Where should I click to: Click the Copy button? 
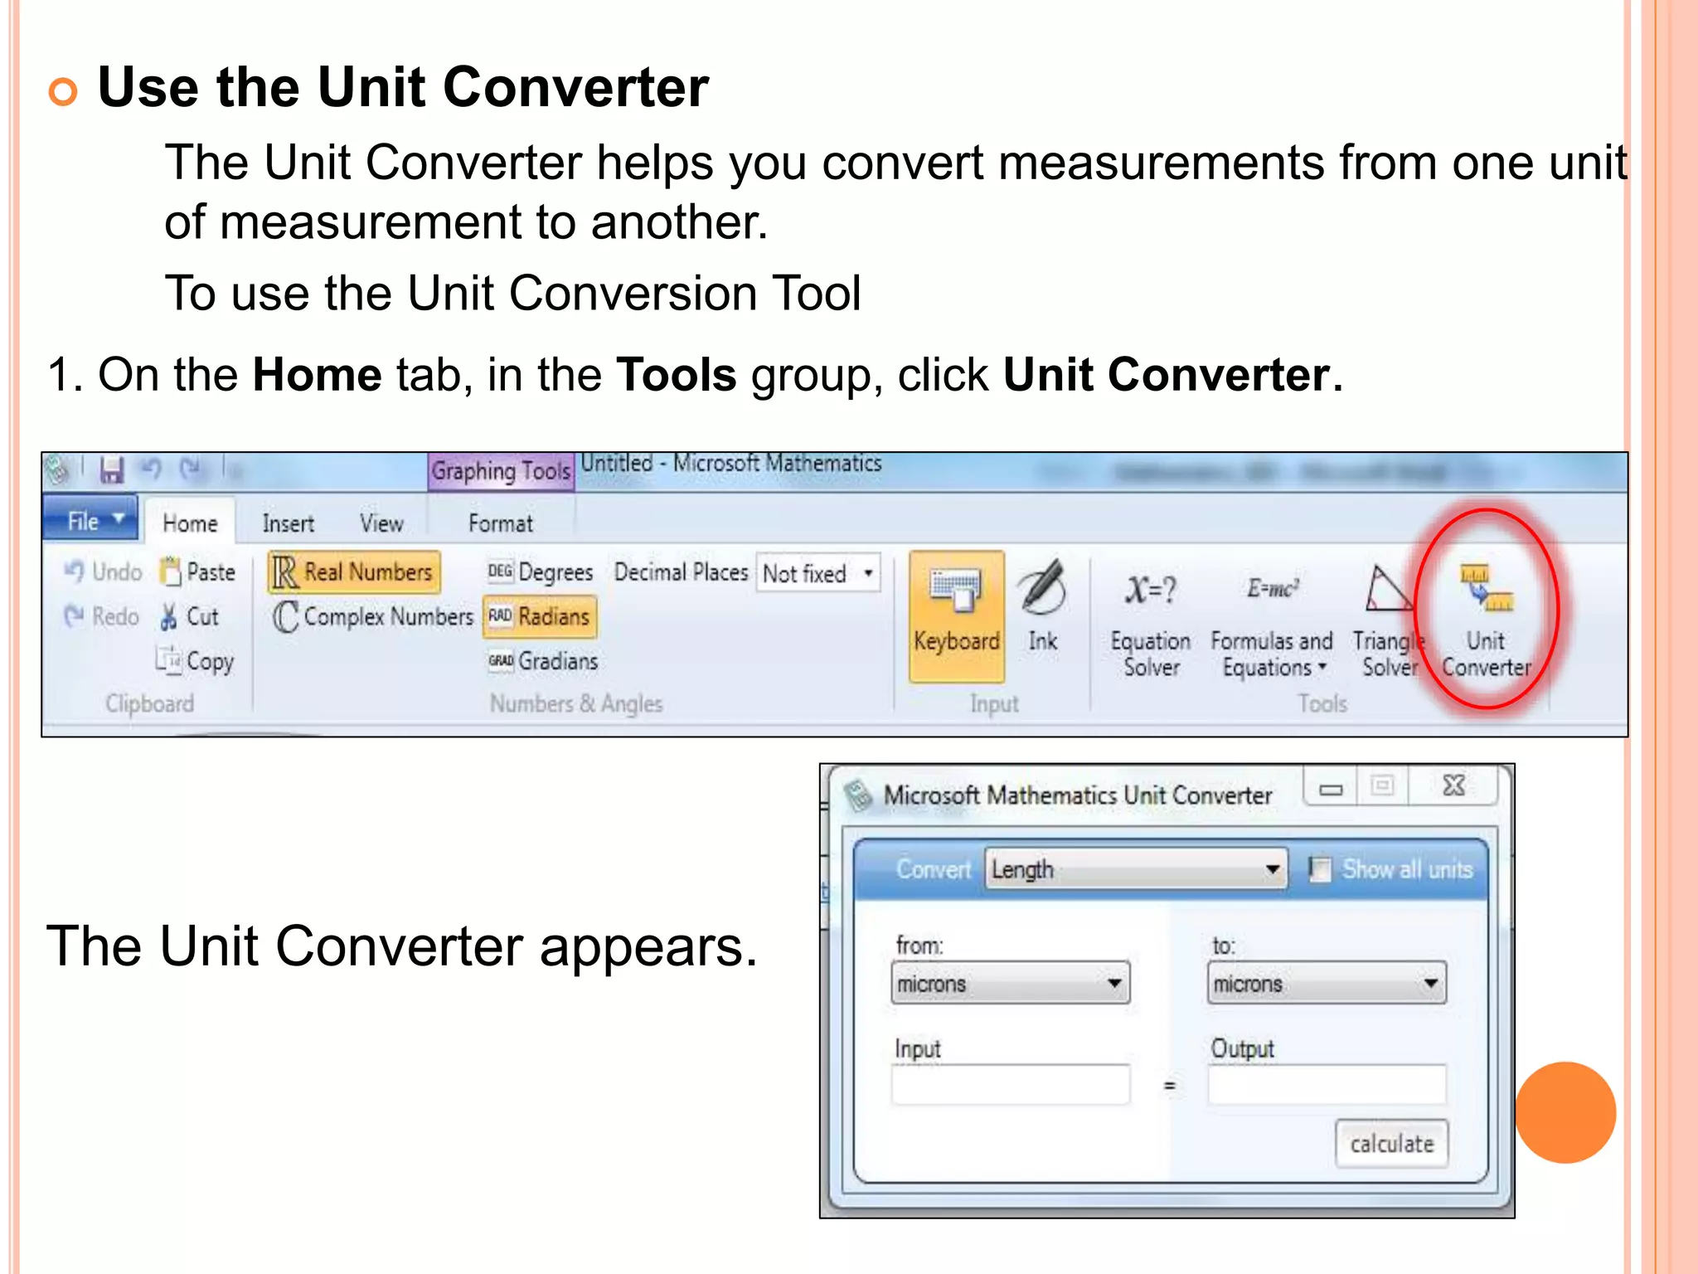tap(195, 661)
